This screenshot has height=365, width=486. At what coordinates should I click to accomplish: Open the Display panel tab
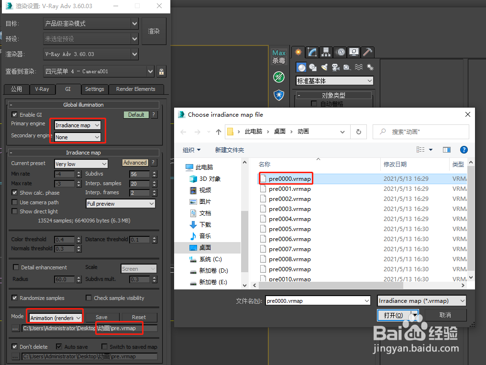pyautogui.click(x=353, y=52)
